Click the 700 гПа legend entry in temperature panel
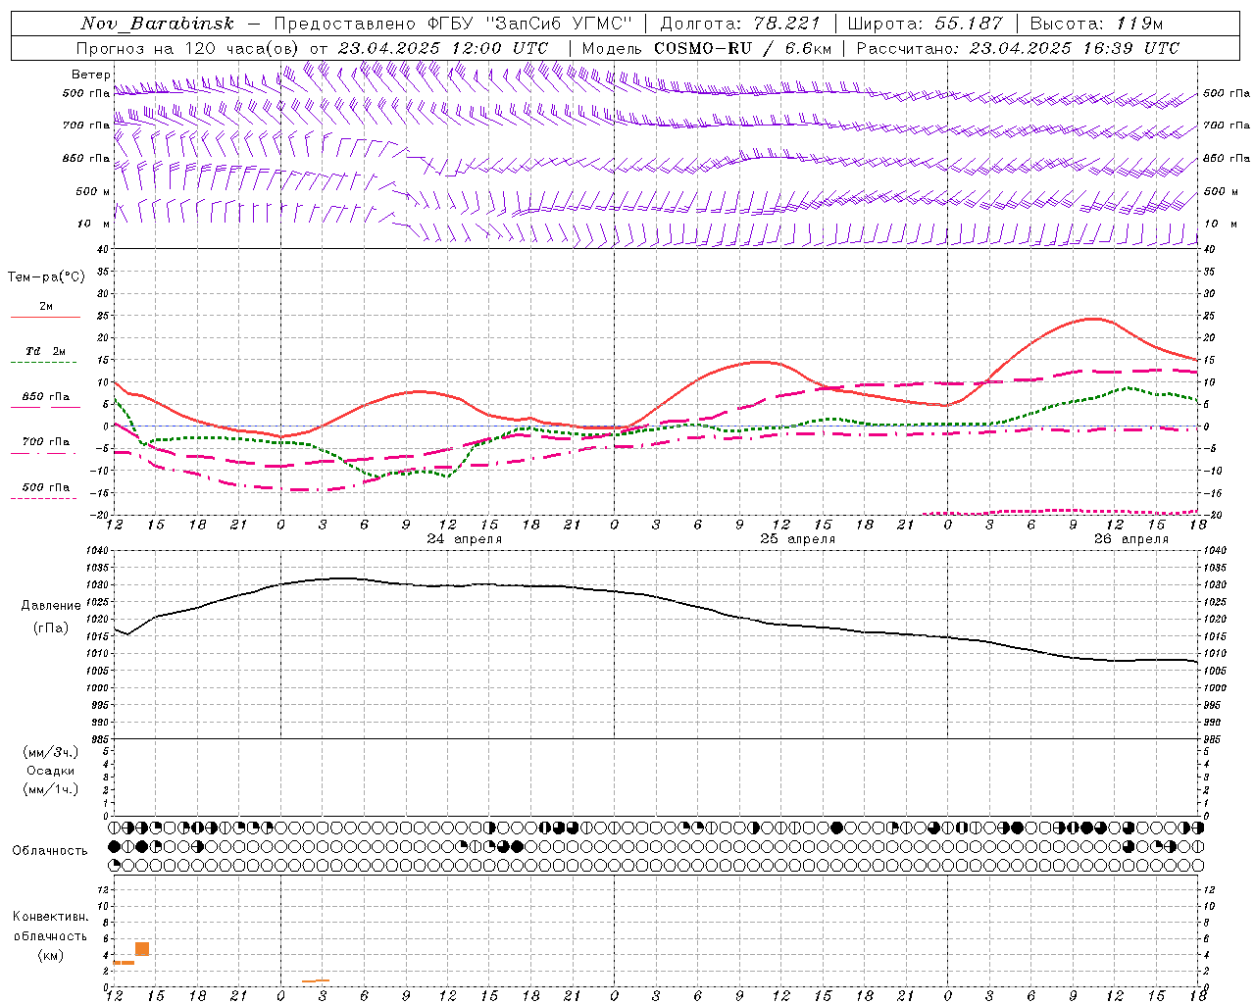This screenshot has width=1255, height=1004. coord(45,442)
